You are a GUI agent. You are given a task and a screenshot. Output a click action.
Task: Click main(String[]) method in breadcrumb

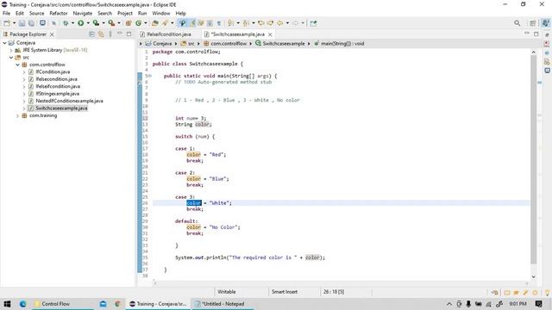click(342, 44)
